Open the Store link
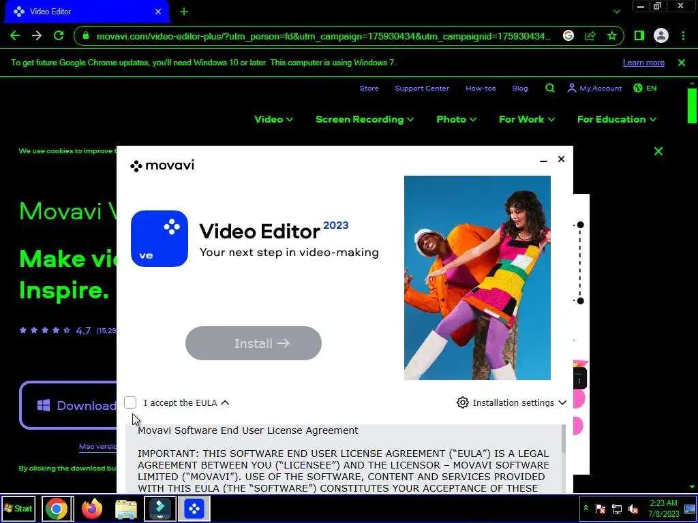Screen dimensions: 698x523 [369, 88]
